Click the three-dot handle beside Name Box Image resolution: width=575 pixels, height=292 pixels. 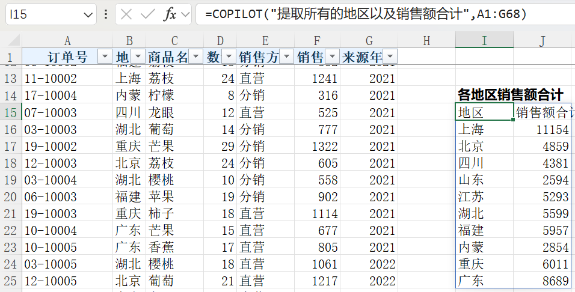point(106,14)
